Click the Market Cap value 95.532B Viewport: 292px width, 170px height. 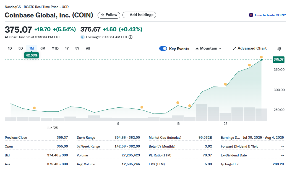[205, 138]
